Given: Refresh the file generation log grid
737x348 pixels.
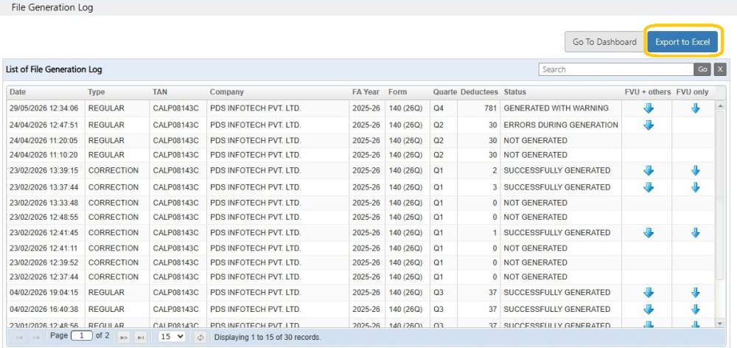Looking at the screenshot, I should 200,337.
